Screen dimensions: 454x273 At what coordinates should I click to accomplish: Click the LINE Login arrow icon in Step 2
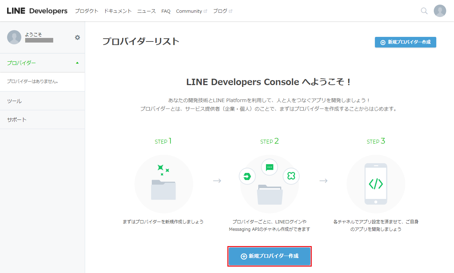247,176
